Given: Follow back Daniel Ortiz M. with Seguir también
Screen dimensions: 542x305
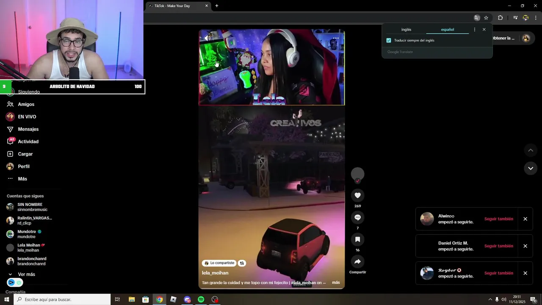Looking at the screenshot, I should pyautogui.click(x=499, y=246).
